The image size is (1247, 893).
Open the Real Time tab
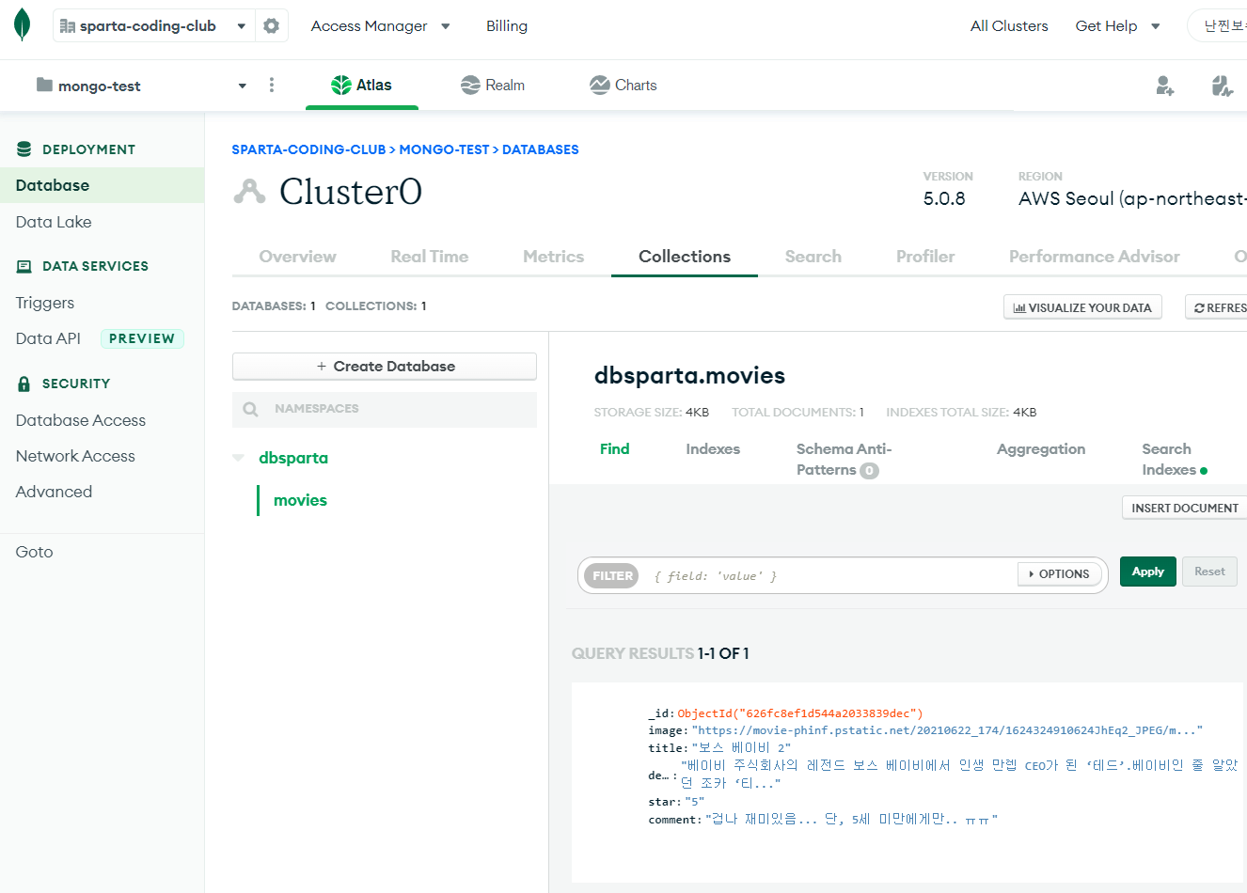point(430,257)
